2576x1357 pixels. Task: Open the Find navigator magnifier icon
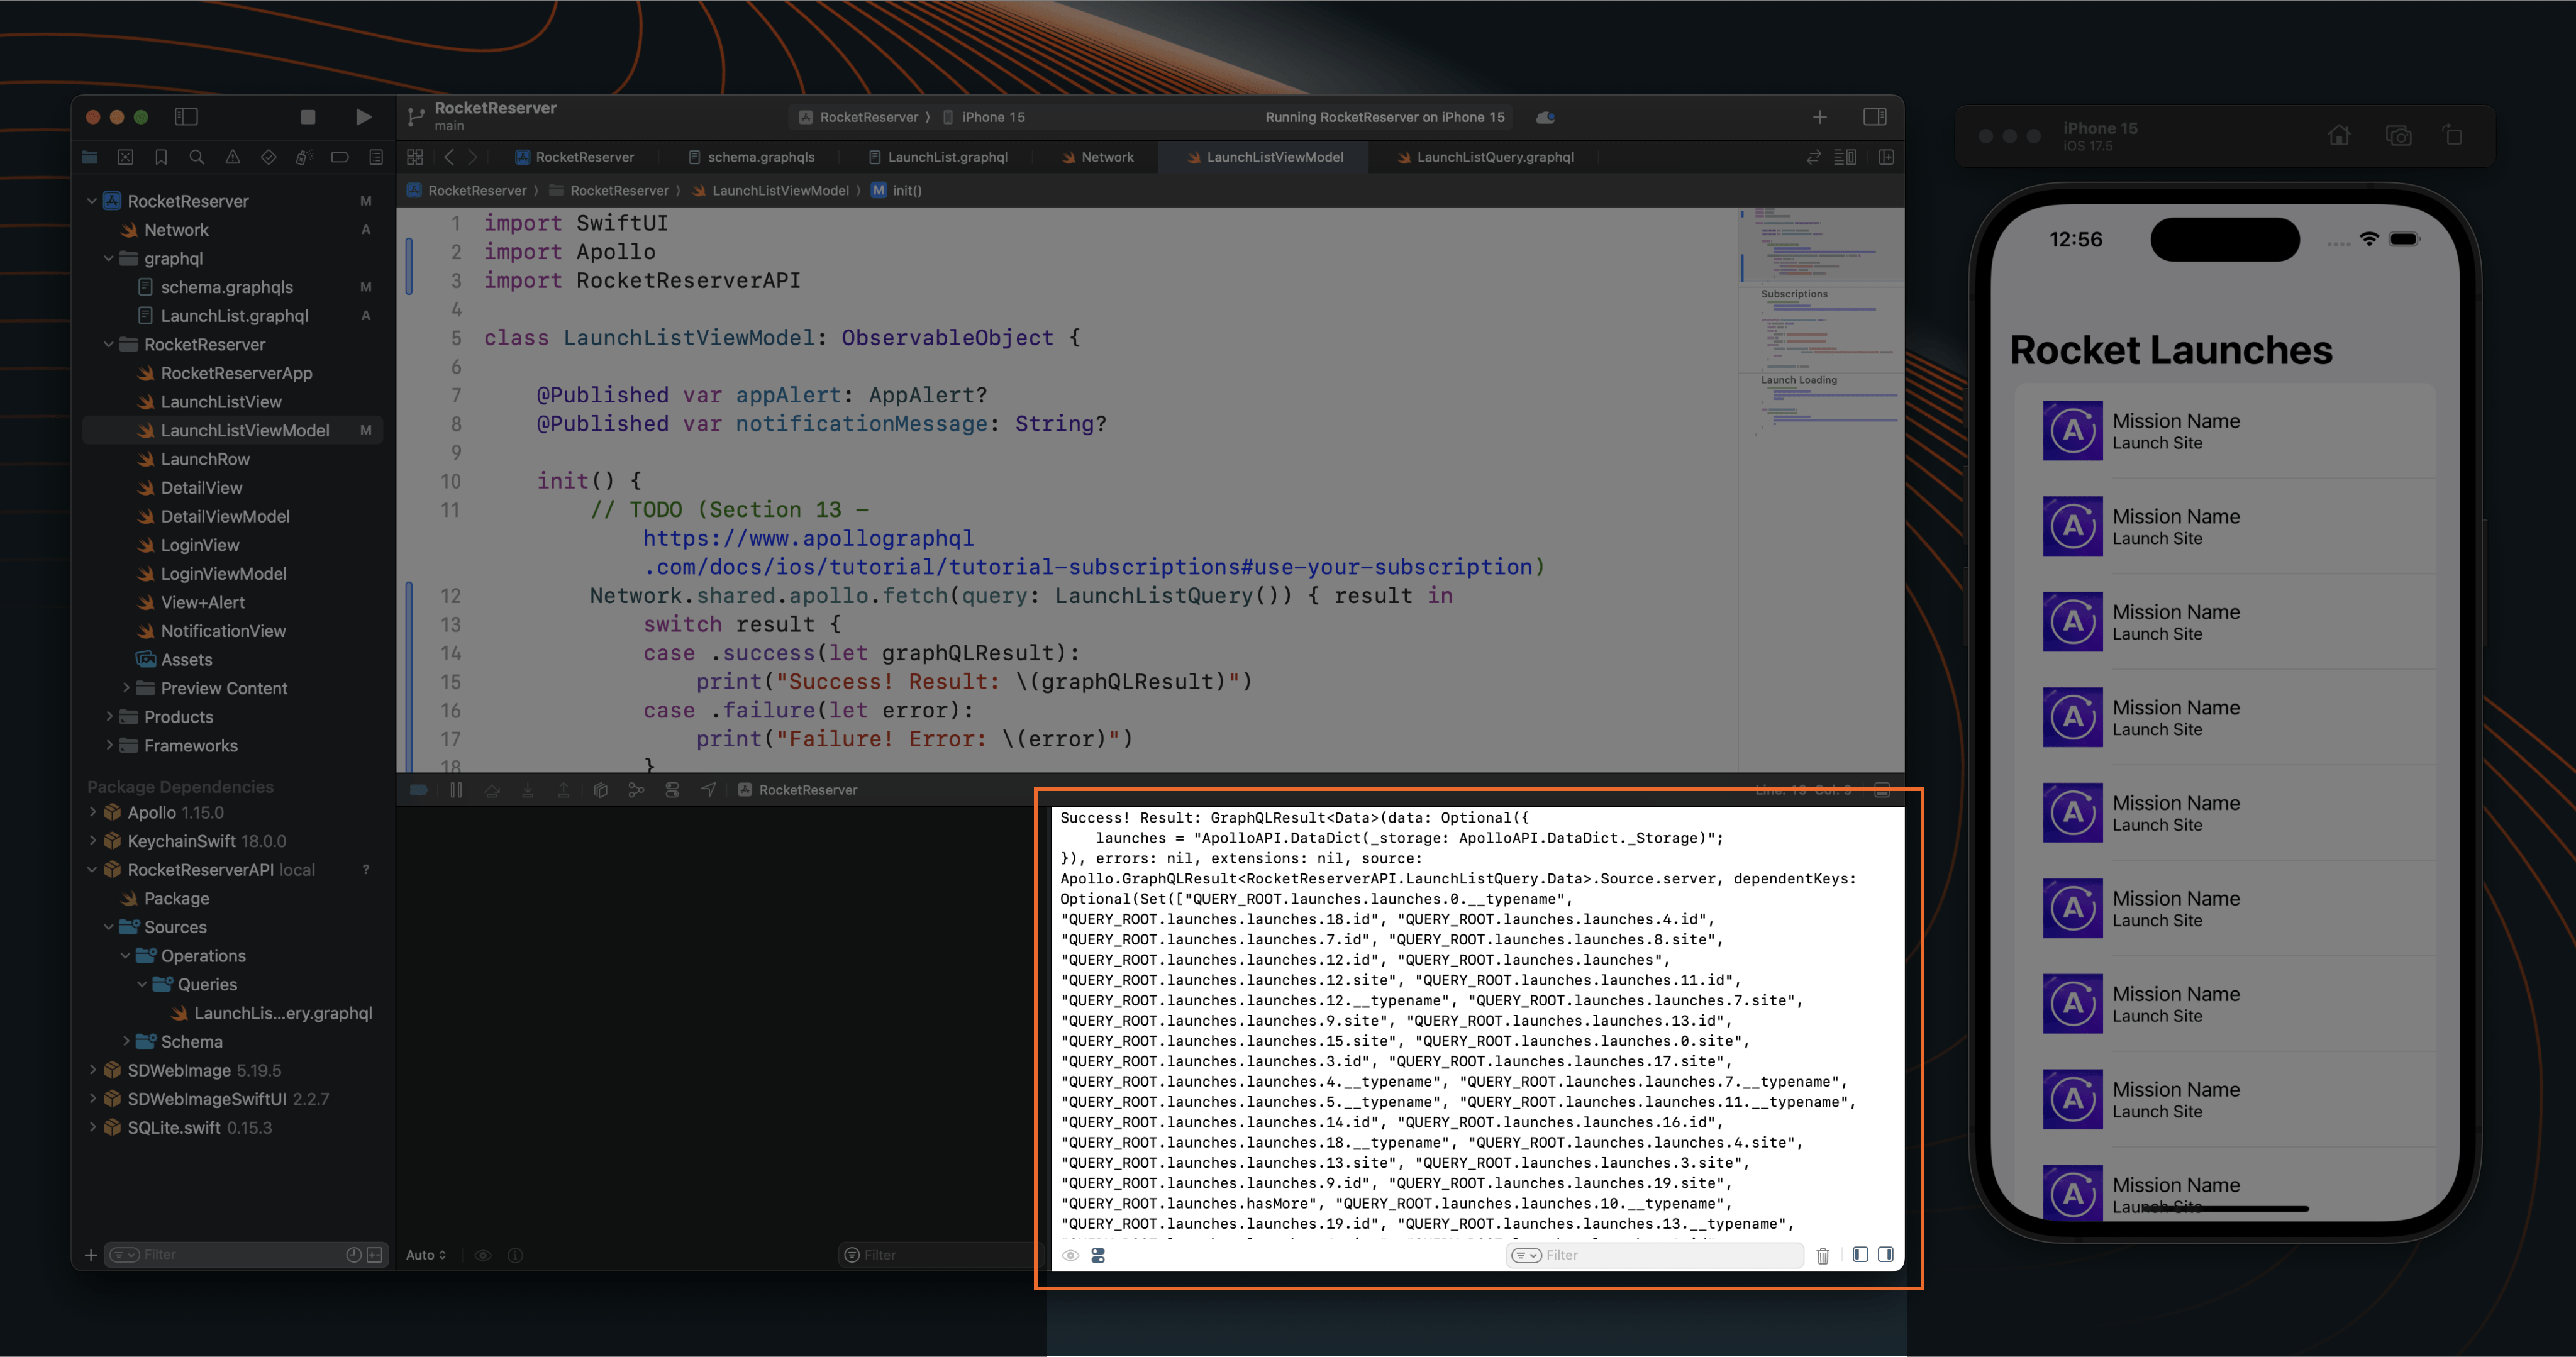coord(197,157)
